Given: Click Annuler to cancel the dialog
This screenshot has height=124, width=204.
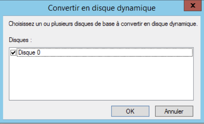Looking at the screenshot, I should coord(174,111).
